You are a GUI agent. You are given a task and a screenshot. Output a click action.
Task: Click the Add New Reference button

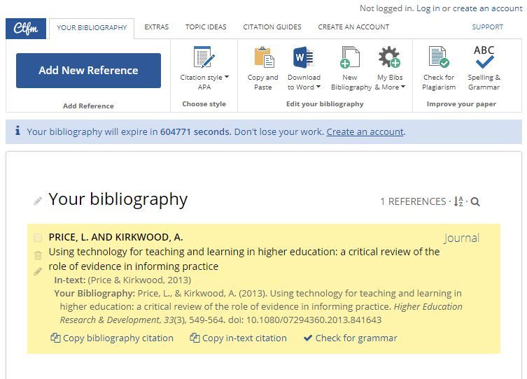coord(88,71)
